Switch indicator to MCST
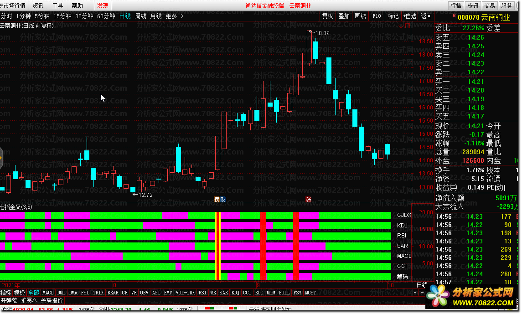 (310, 293)
